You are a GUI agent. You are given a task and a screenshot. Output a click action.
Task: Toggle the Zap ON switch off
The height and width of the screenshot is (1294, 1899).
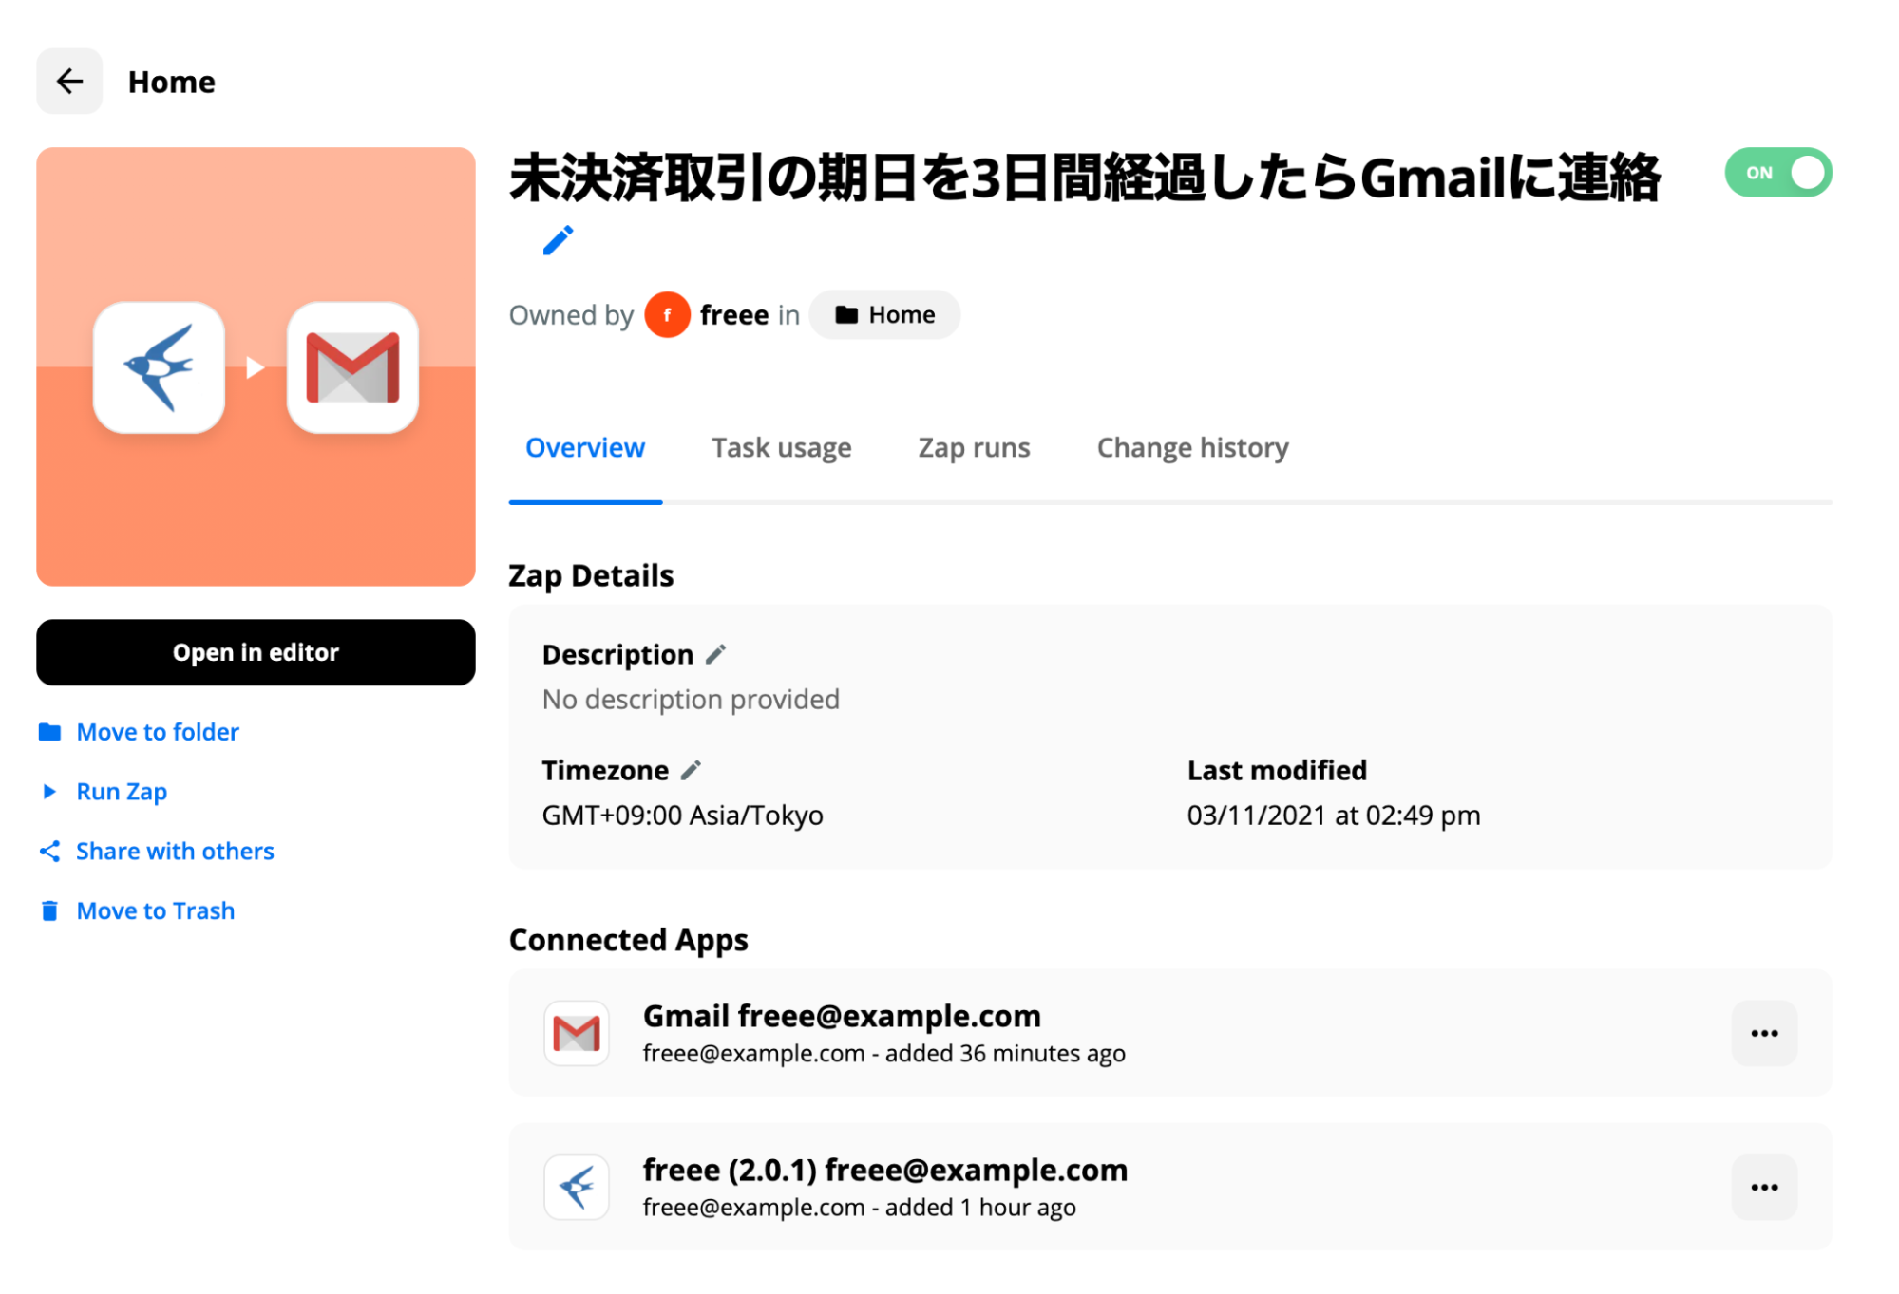[x=1778, y=173]
